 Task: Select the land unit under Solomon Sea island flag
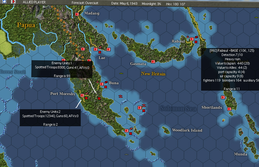144,111
